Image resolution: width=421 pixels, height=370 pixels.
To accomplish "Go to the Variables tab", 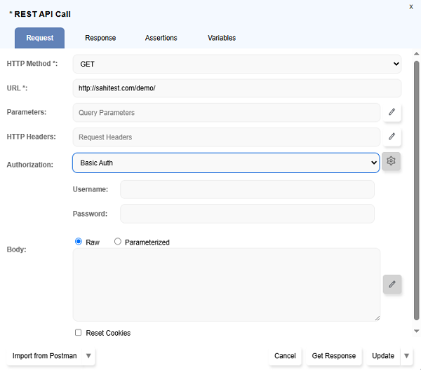I will 222,38.
